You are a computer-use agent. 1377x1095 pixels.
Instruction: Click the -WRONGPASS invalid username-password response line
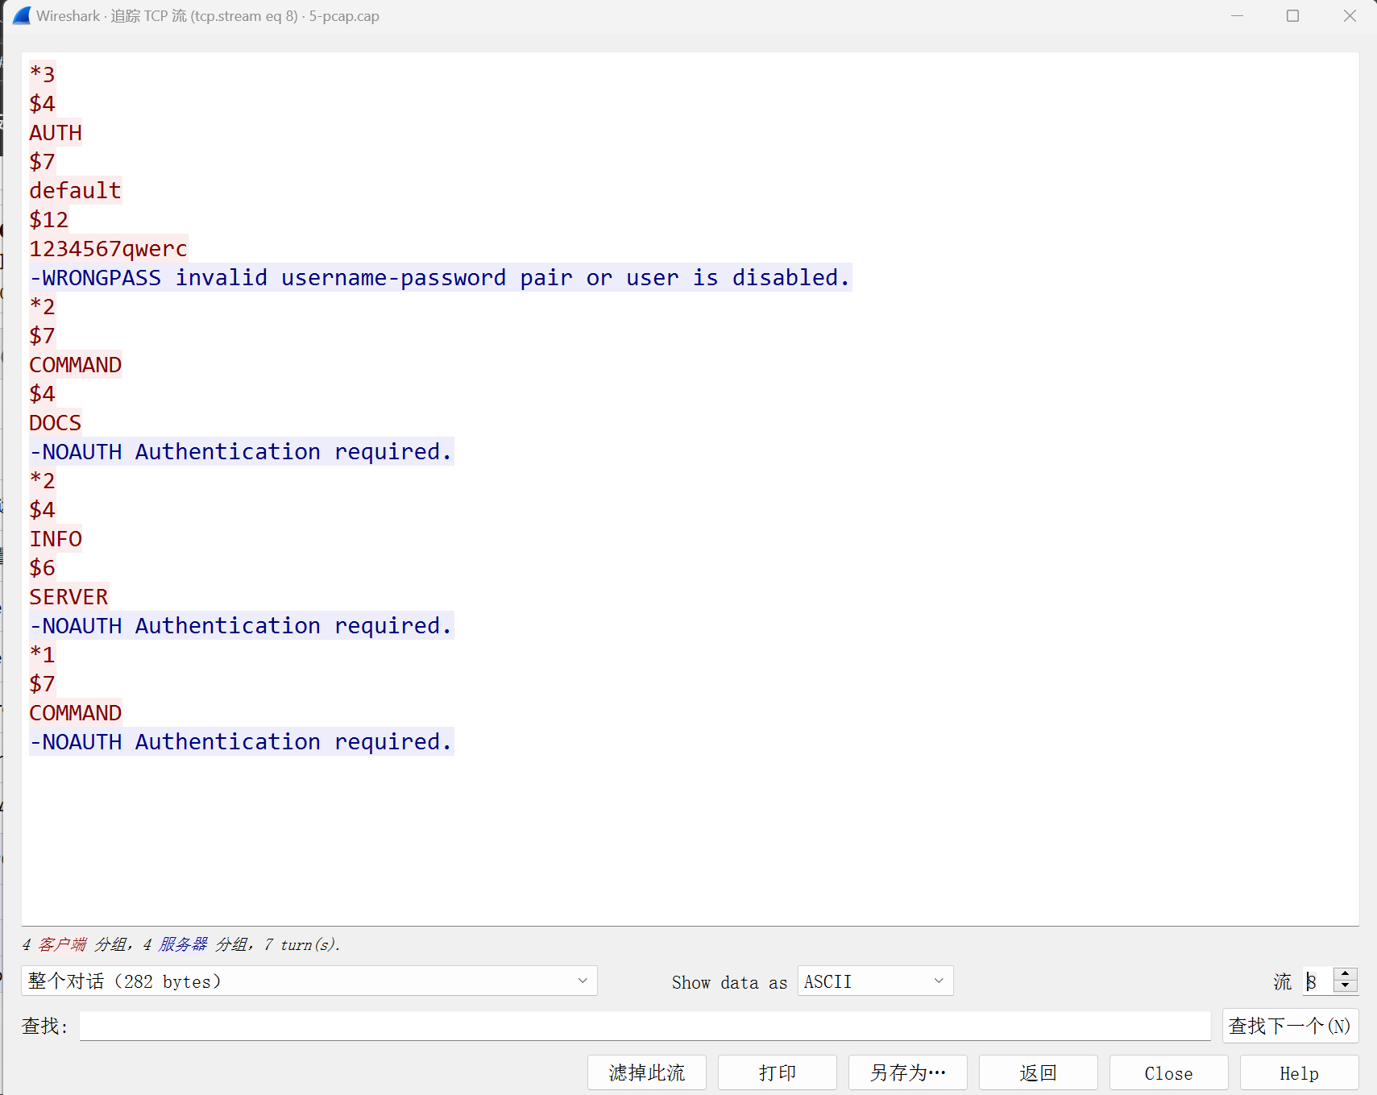pyautogui.click(x=440, y=278)
